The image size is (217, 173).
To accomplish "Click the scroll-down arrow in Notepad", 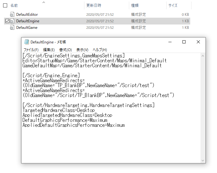I will point(203,161).
